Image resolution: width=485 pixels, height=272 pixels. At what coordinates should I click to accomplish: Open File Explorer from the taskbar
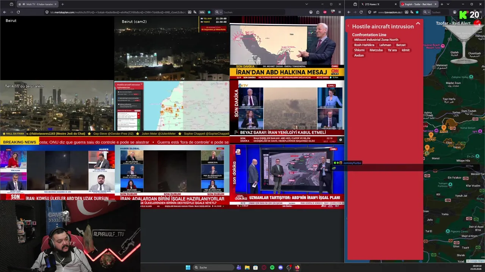pos(247,267)
